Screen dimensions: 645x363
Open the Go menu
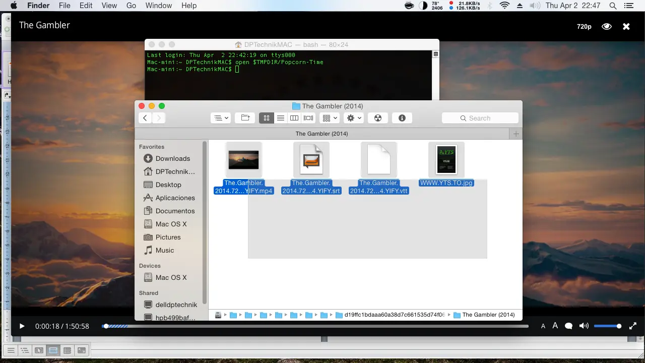click(x=132, y=6)
